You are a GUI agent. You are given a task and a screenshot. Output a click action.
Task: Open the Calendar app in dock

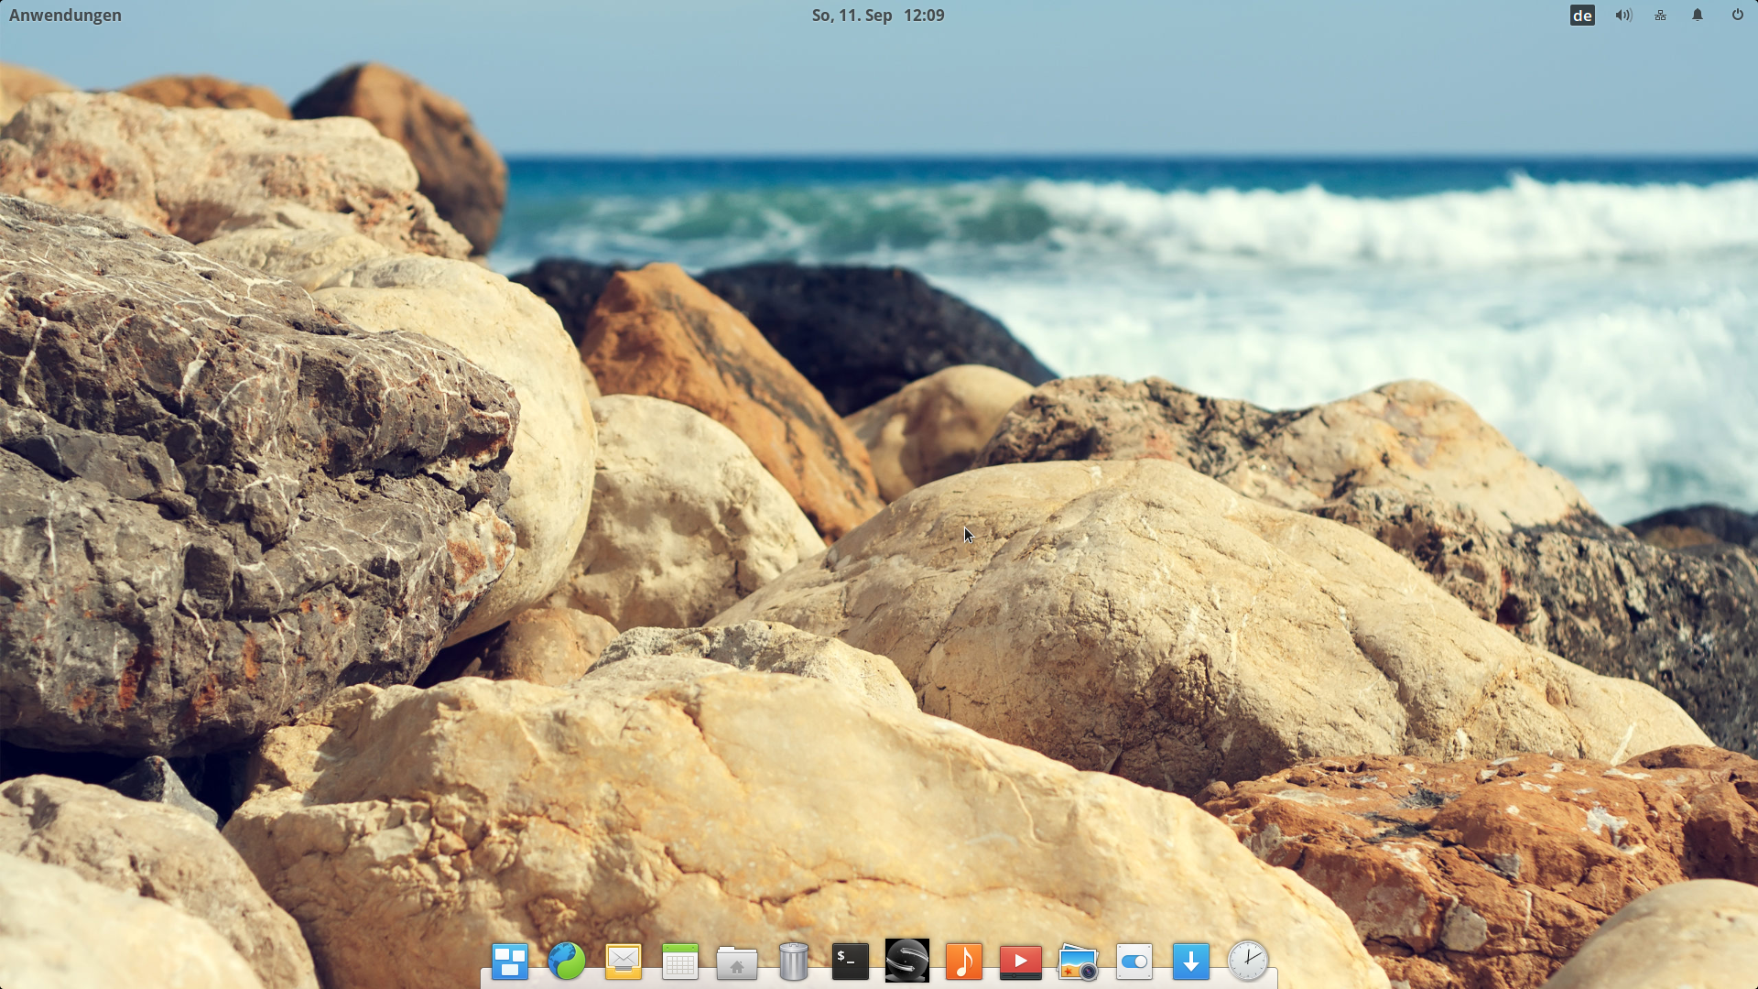[x=680, y=962]
